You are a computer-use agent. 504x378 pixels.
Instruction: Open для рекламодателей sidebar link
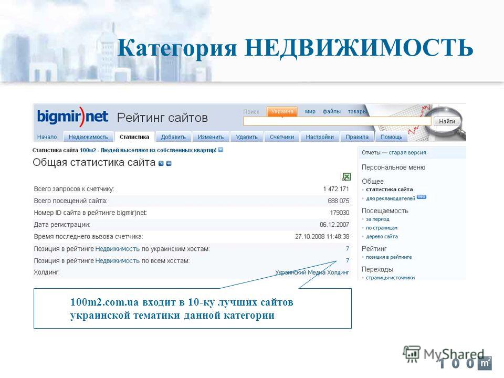point(391,198)
